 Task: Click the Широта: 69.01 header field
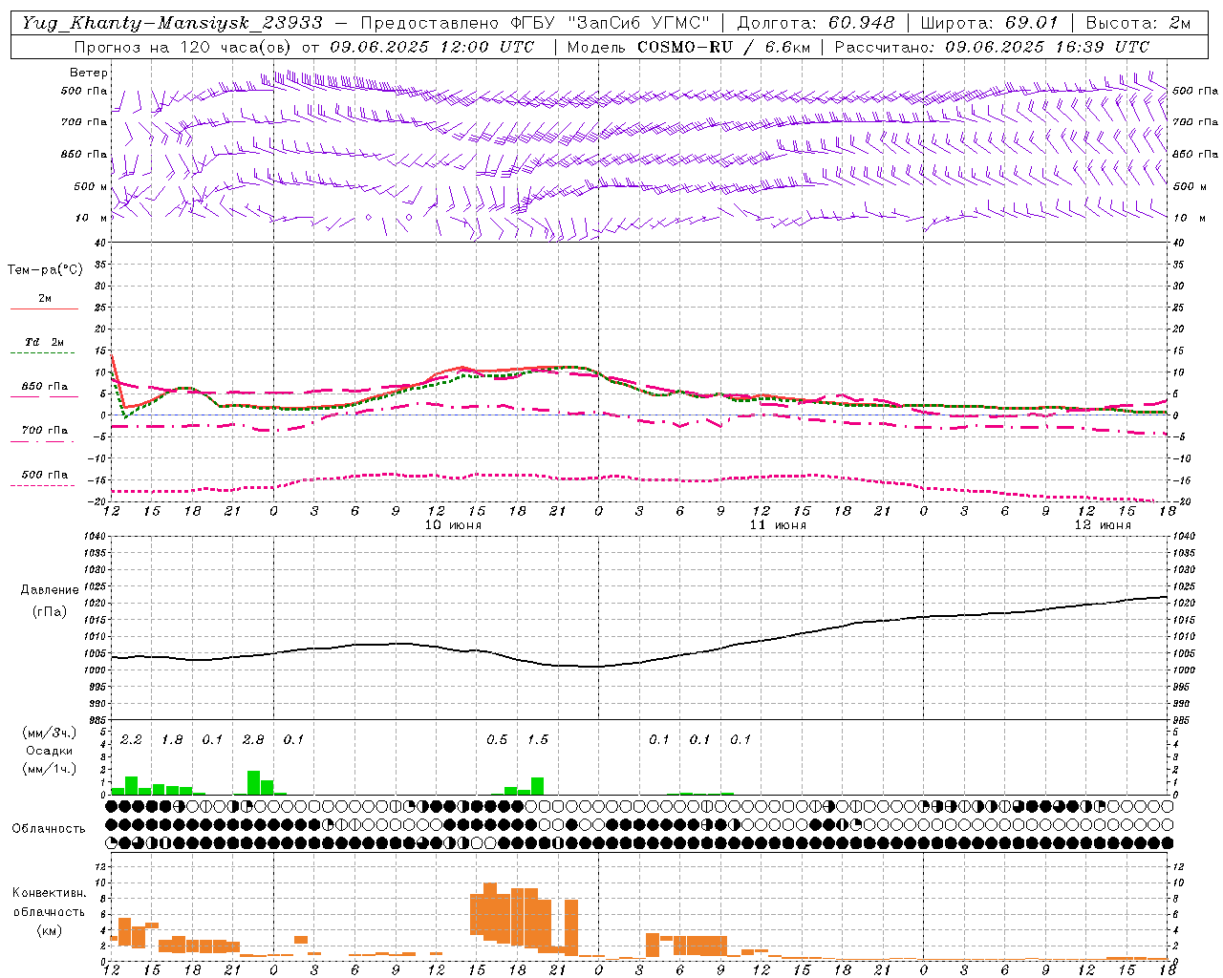pyautogui.click(x=990, y=23)
